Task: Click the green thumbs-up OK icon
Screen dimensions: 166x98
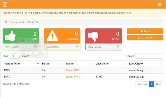Action: pos(10,36)
